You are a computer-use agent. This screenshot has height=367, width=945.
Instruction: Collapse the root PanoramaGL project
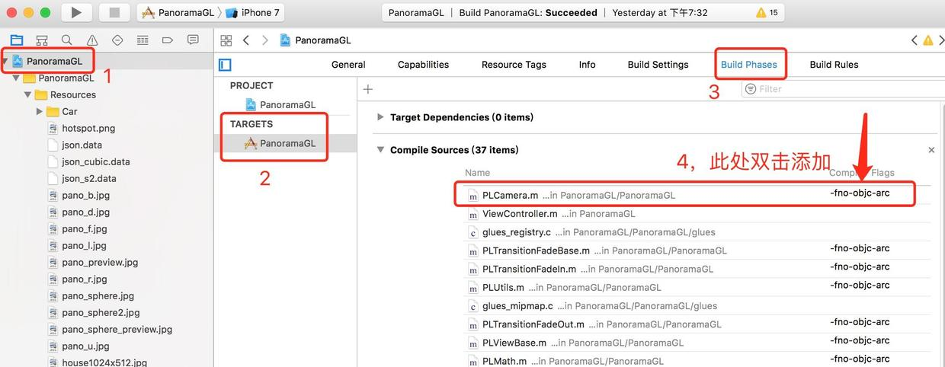5,61
